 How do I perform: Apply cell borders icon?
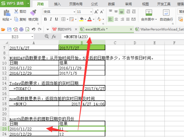63,19
